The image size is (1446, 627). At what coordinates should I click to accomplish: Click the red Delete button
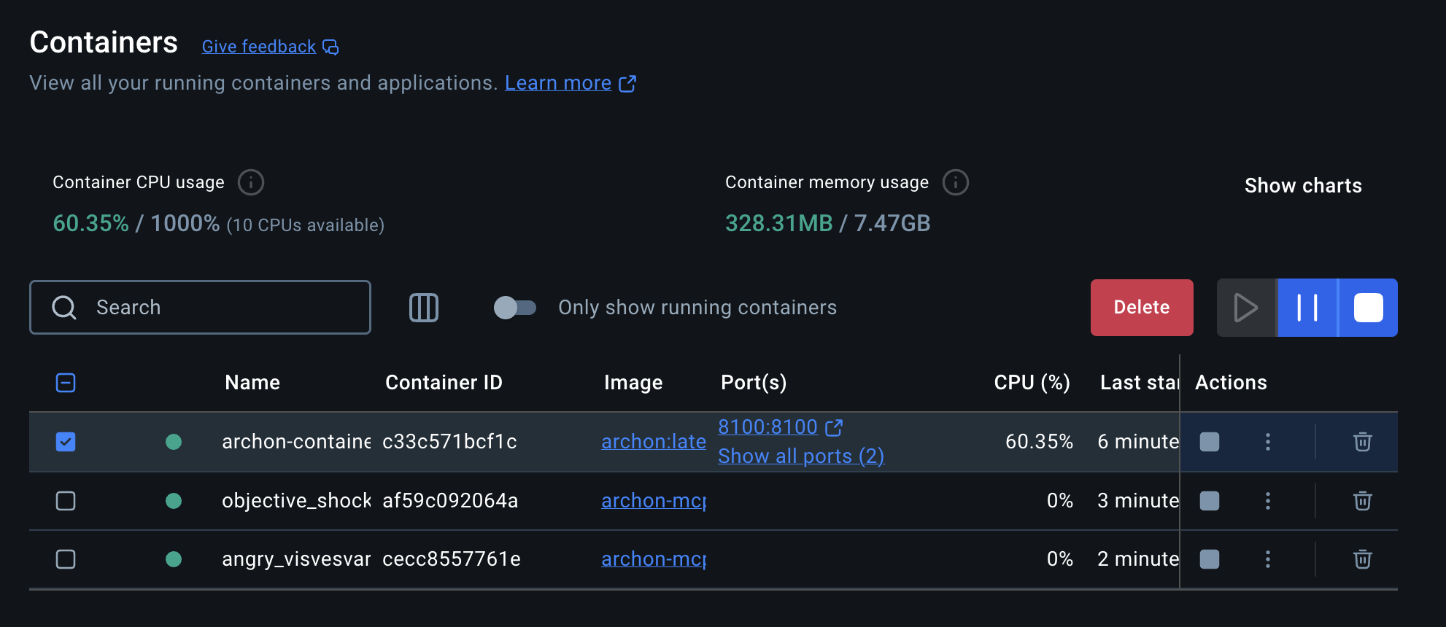(x=1141, y=308)
